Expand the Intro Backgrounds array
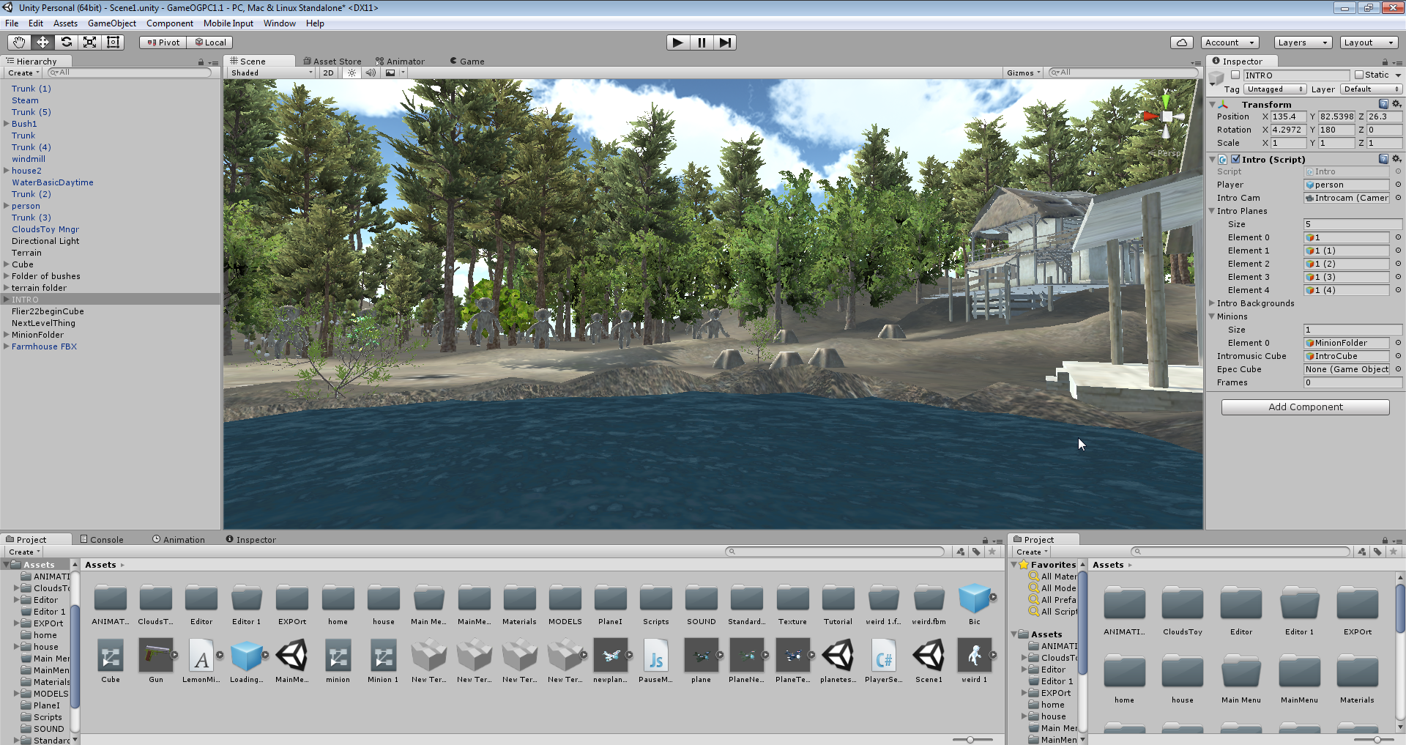1406x745 pixels. pyautogui.click(x=1212, y=303)
